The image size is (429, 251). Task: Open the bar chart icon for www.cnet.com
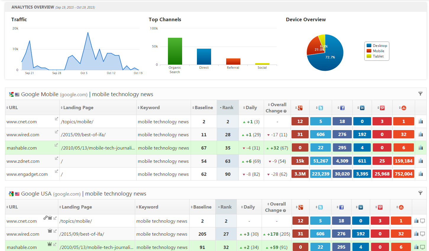[x=421, y=121]
